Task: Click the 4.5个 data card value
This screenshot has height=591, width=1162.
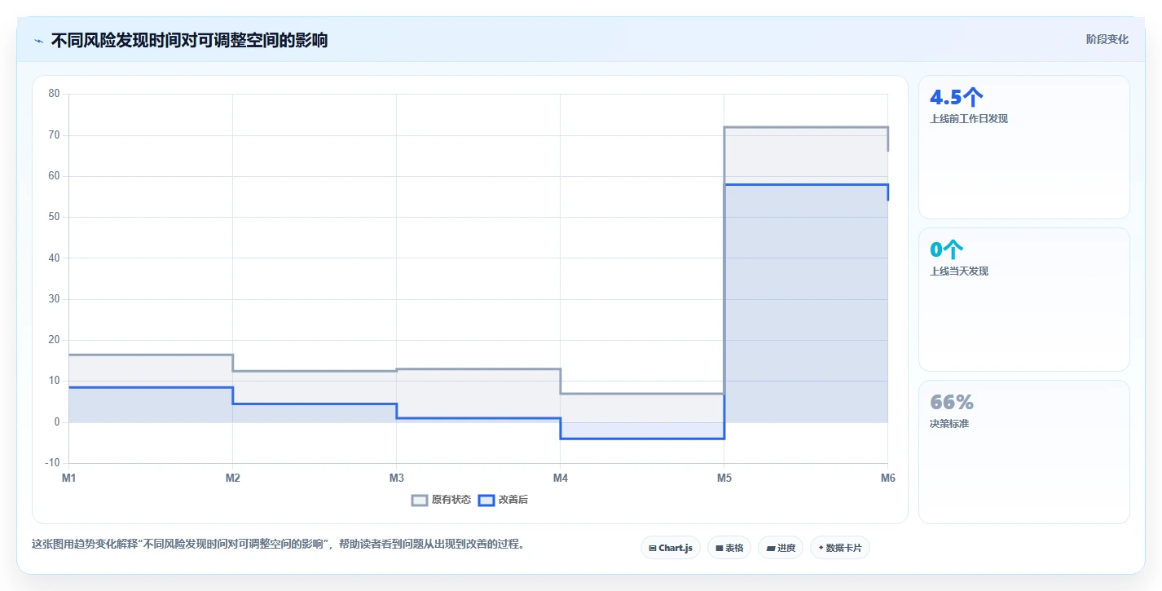Action: pos(956,97)
